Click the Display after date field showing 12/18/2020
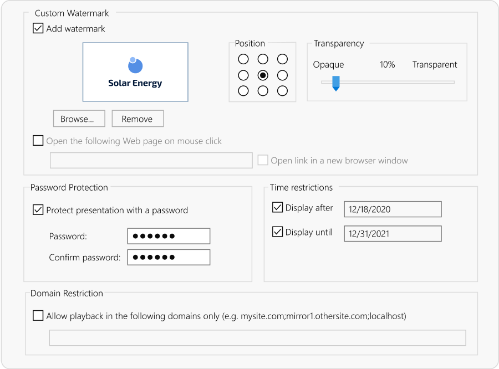This screenshot has height=369, width=499. click(391, 209)
